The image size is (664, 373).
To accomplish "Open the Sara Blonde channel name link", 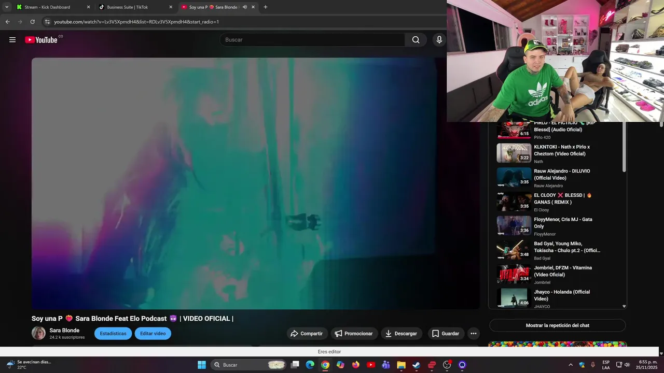I will (64, 331).
